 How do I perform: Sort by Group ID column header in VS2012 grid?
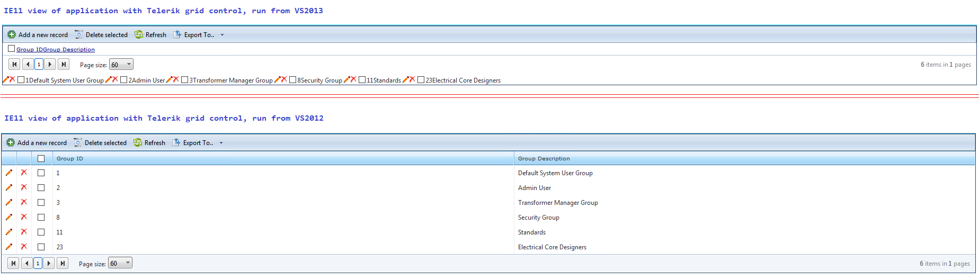70,158
